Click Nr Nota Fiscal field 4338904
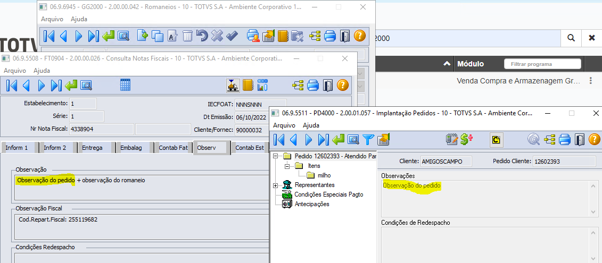The width and height of the screenshot is (602, 263). point(101,129)
